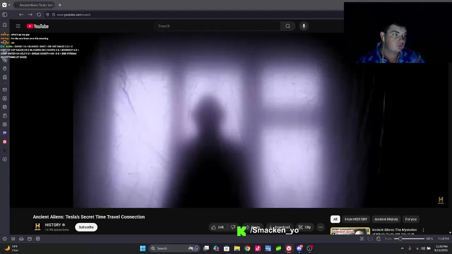Toggle the side panel visibility
The image size is (452, 254).
point(5,14)
